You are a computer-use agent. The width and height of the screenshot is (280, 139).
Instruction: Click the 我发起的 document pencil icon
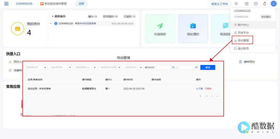226,26
